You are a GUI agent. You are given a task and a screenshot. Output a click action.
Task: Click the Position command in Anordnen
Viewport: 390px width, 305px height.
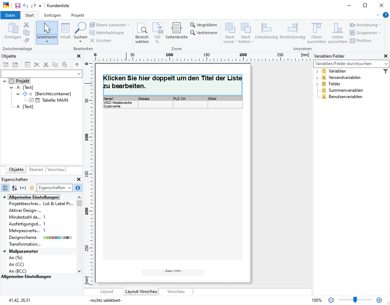click(360, 41)
